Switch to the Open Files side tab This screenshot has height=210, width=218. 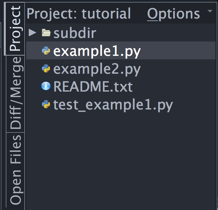pos(15,169)
